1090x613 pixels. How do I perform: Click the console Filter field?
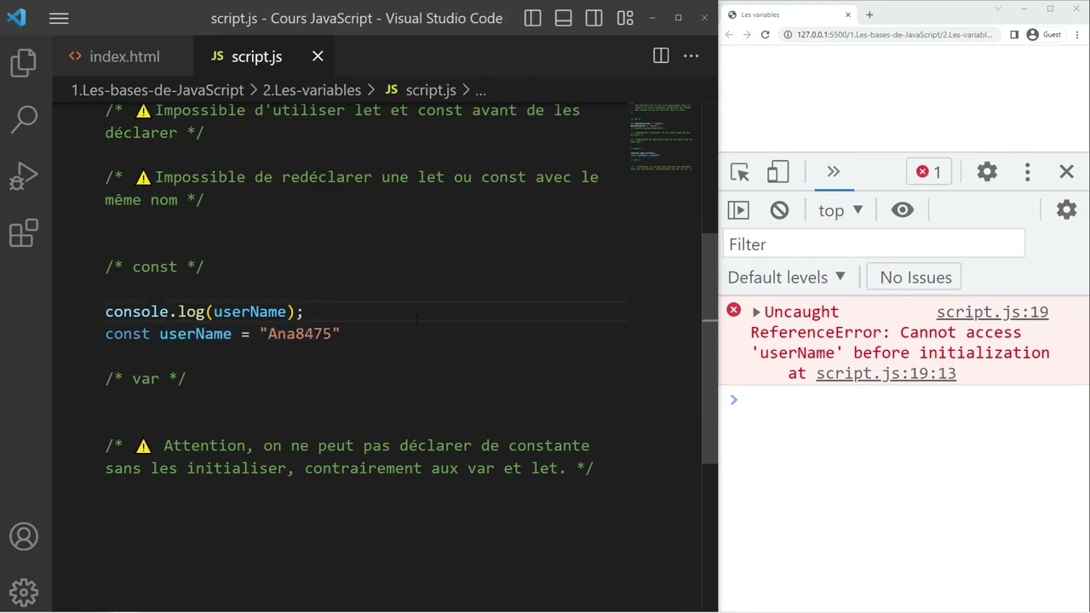click(874, 244)
